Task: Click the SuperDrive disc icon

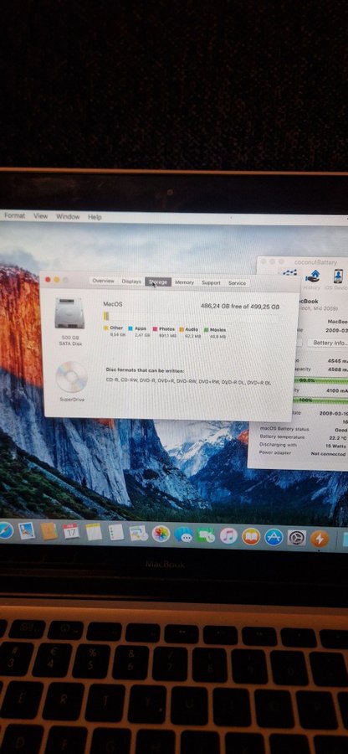Action: pos(71,376)
